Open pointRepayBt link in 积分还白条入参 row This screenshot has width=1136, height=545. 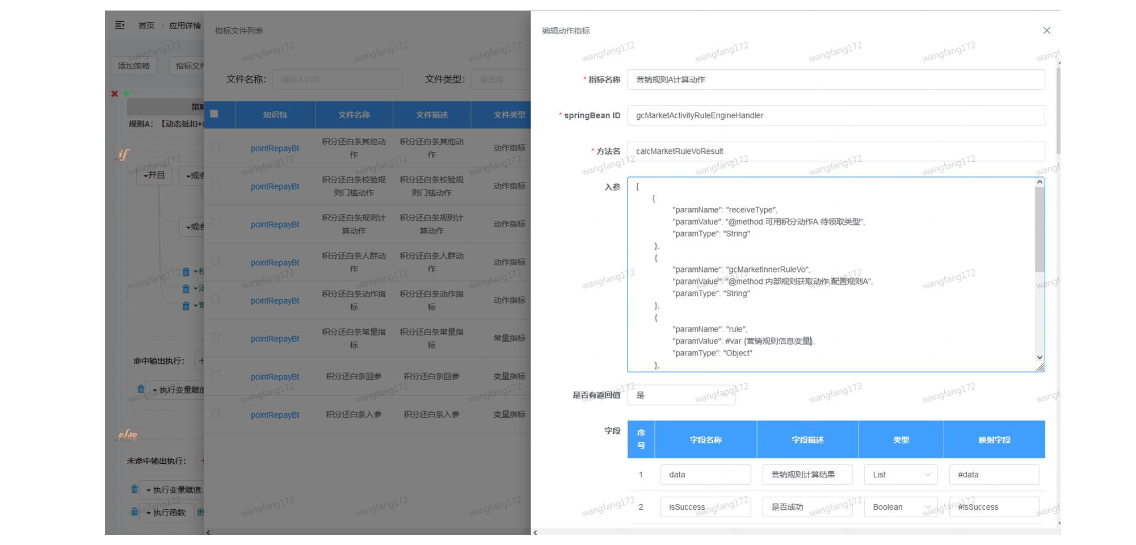coord(275,414)
